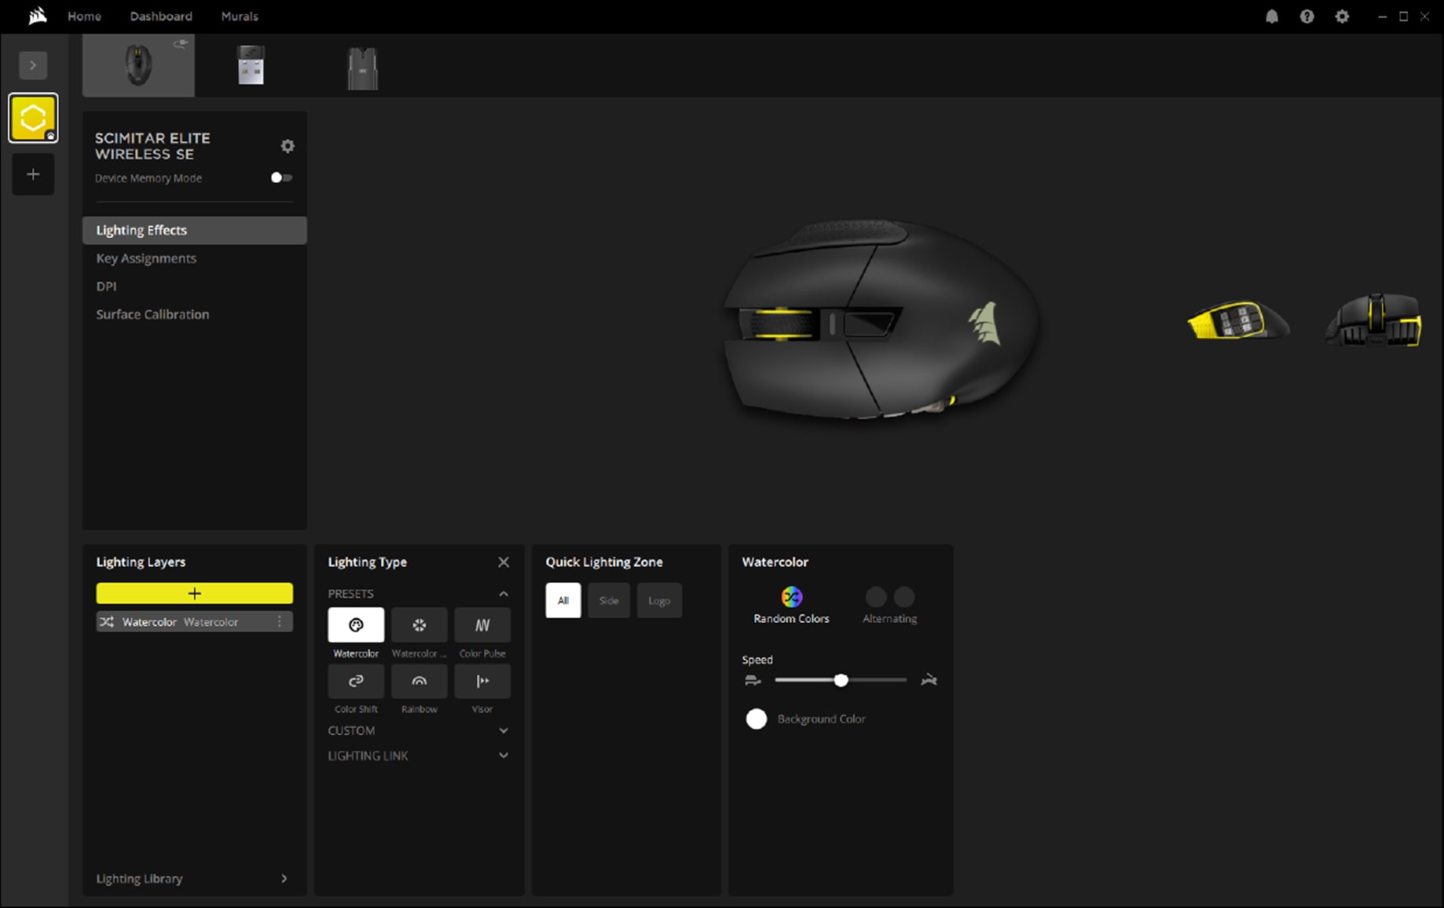Image resolution: width=1444 pixels, height=908 pixels.
Task: Choose the Color Shift lighting preset
Action: click(356, 681)
